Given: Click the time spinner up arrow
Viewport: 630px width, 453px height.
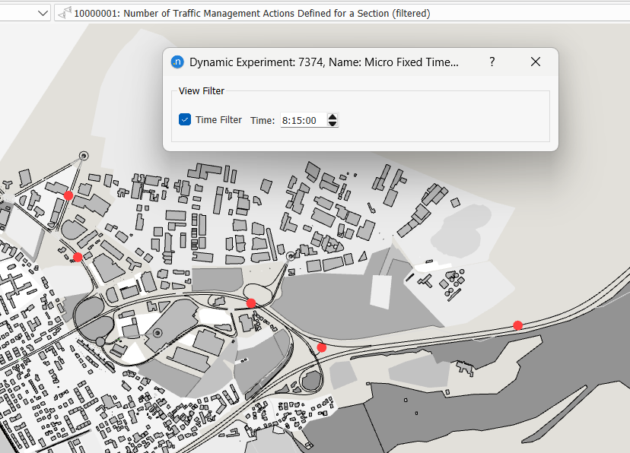Looking at the screenshot, I should [332, 116].
